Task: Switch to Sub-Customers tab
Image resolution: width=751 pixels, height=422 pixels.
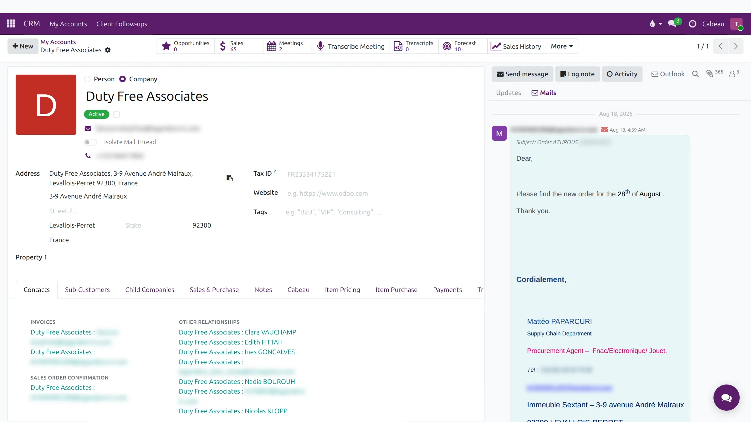Action: click(x=87, y=290)
